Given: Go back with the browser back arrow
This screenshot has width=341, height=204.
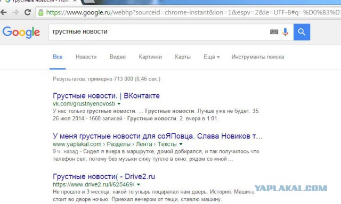Looking at the screenshot, I should 4,12.
